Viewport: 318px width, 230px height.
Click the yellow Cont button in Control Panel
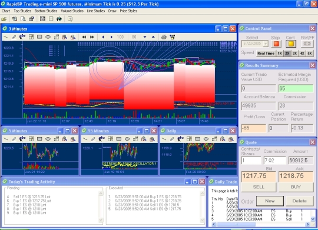click(291, 44)
